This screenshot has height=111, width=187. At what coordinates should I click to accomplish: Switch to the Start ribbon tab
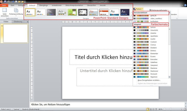tap(12, 5)
